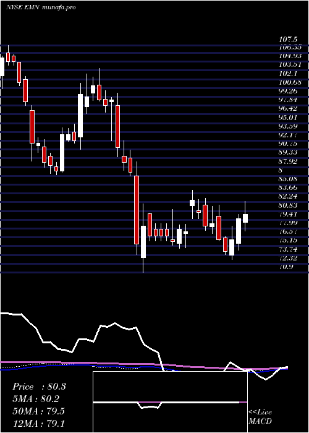
Task: Click the 'Price : 80.3' readout
Action: [x=39, y=387]
